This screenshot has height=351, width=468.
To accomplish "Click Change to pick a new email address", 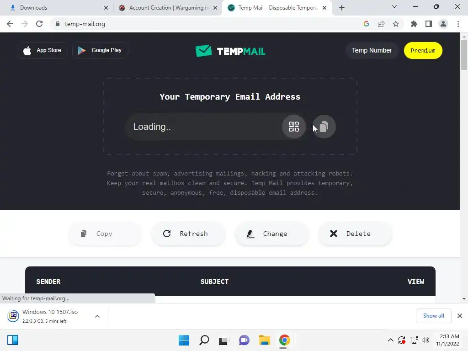I will [x=271, y=234].
